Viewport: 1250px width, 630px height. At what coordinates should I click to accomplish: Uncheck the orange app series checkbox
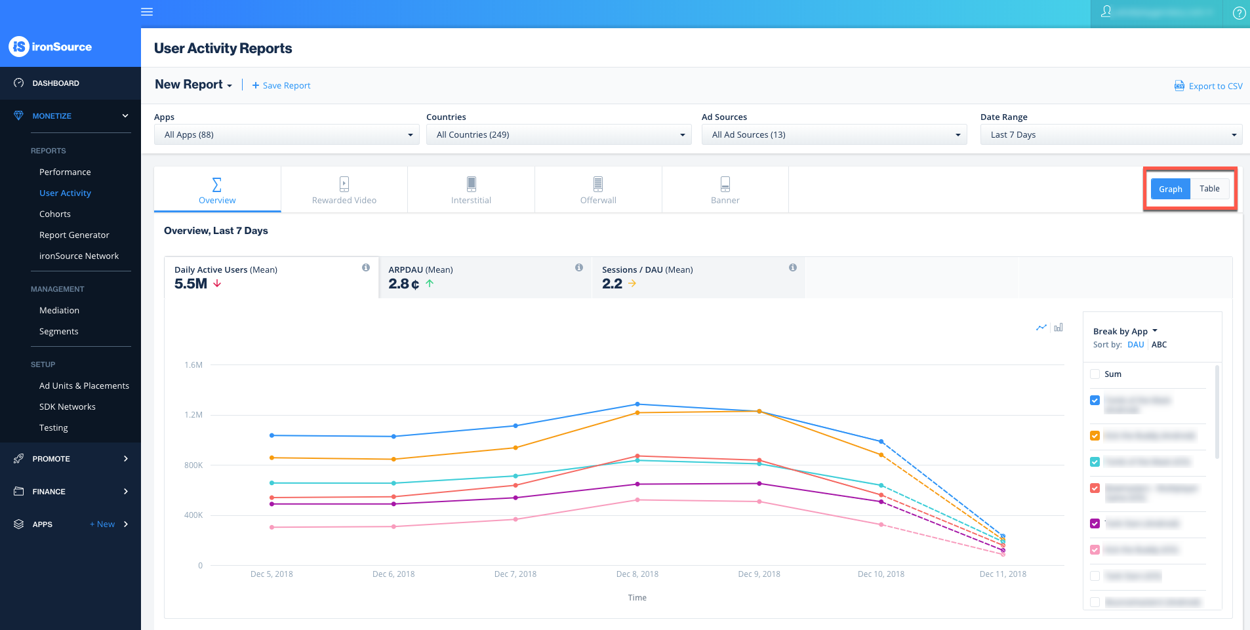(x=1095, y=436)
